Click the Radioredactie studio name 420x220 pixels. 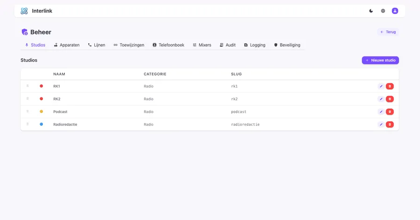(x=65, y=124)
